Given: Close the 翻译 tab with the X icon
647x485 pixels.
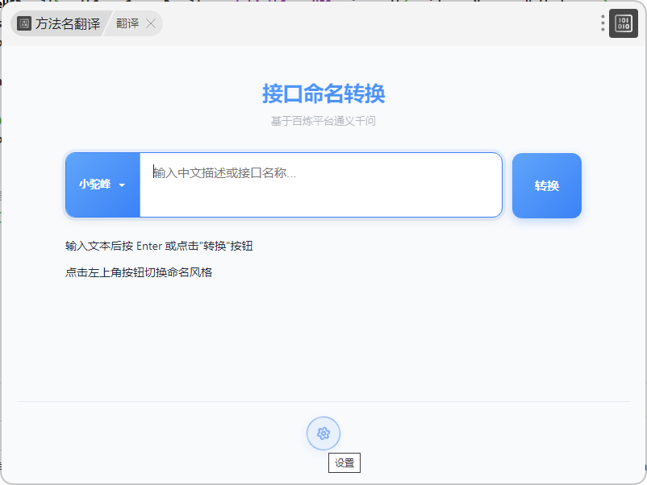Looking at the screenshot, I should [151, 23].
